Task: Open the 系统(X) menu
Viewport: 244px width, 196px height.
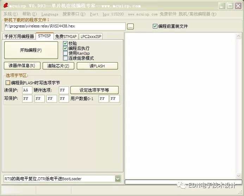Action: [x=10, y=14]
